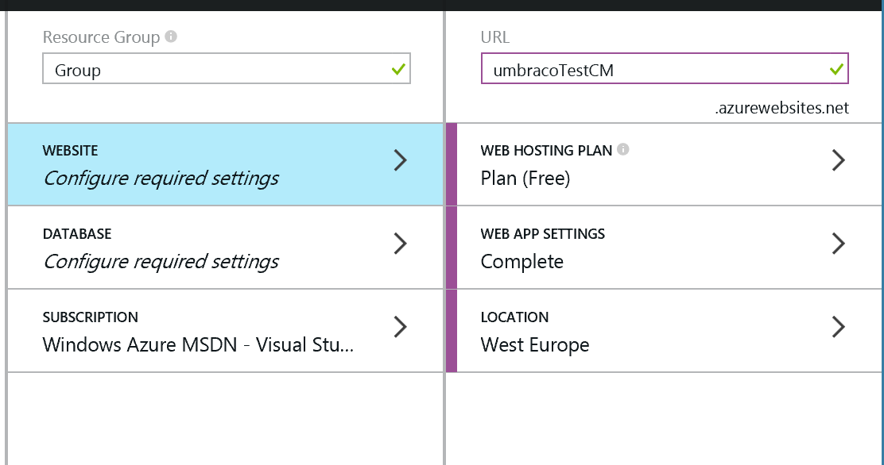The width and height of the screenshot is (884, 465).
Task: Open Plan (Free) hosting plan entry
Action: (x=669, y=164)
